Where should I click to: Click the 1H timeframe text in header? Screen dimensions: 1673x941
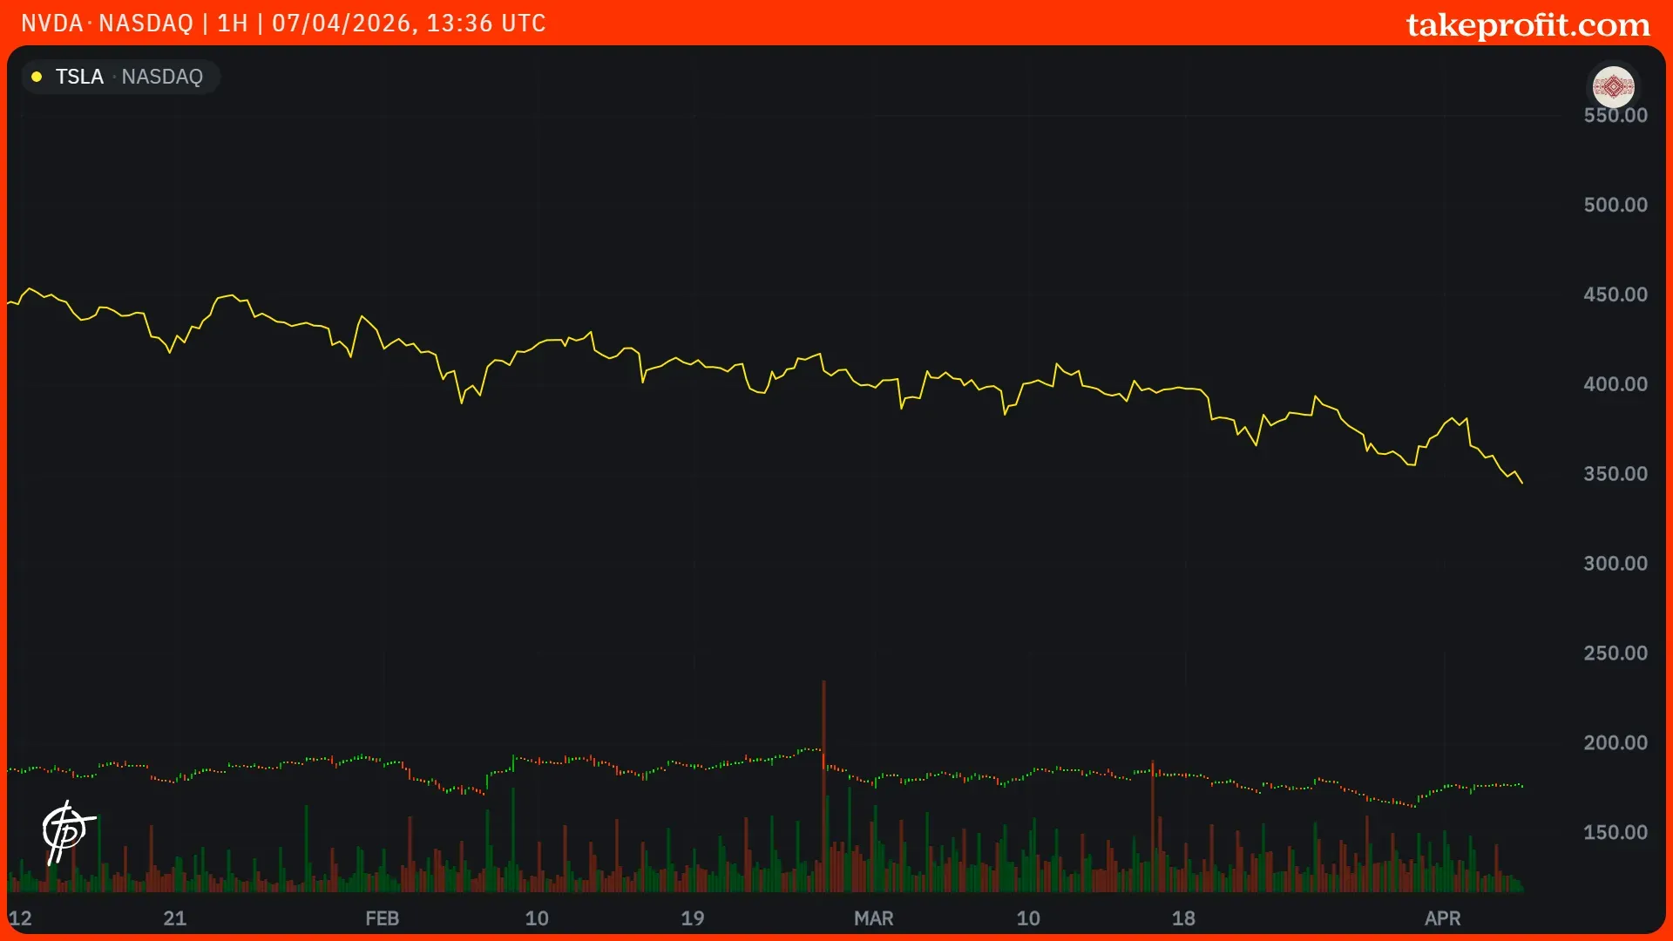point(232,24)
